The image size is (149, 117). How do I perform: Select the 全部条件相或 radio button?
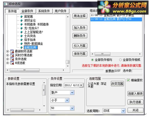120,60
